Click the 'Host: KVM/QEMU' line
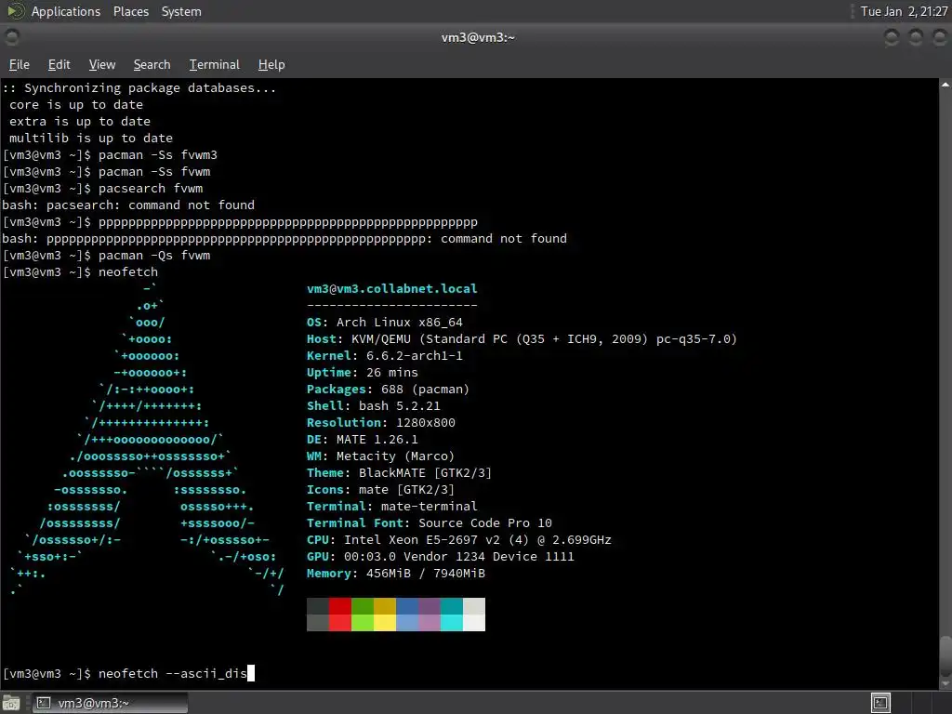Image resolution: width=952 pixels, height=714 pixels. (522, 338)
